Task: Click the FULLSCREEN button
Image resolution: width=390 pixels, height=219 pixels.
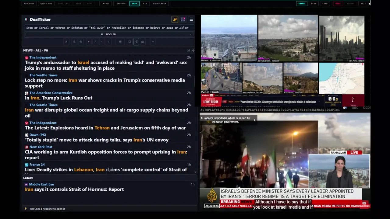Action: [x=160, y=4]
